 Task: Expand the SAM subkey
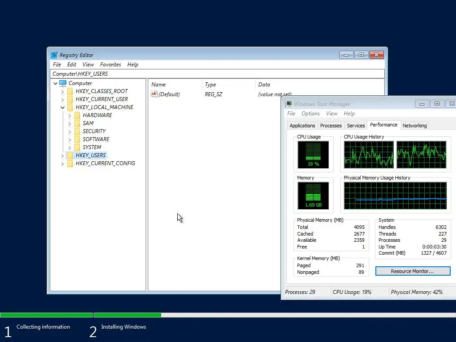tap(69, 124)
